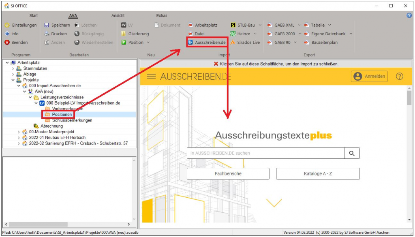Click the Einstellungen gear icon
Screen dimensions: 415x237
[7, 25]
